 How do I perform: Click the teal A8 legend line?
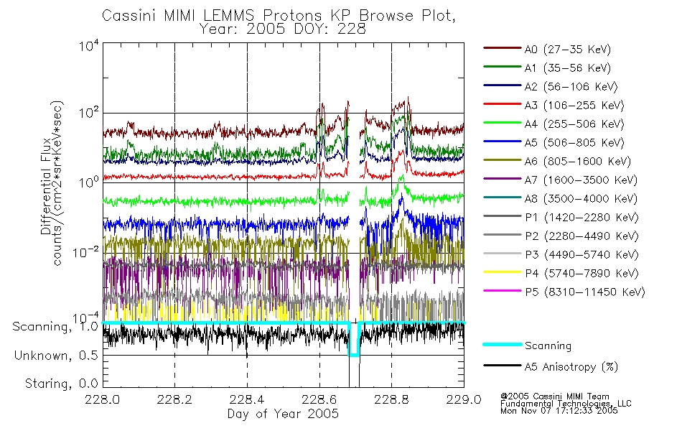(503, 198)
